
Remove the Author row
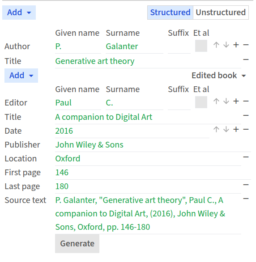pos(246,45)
